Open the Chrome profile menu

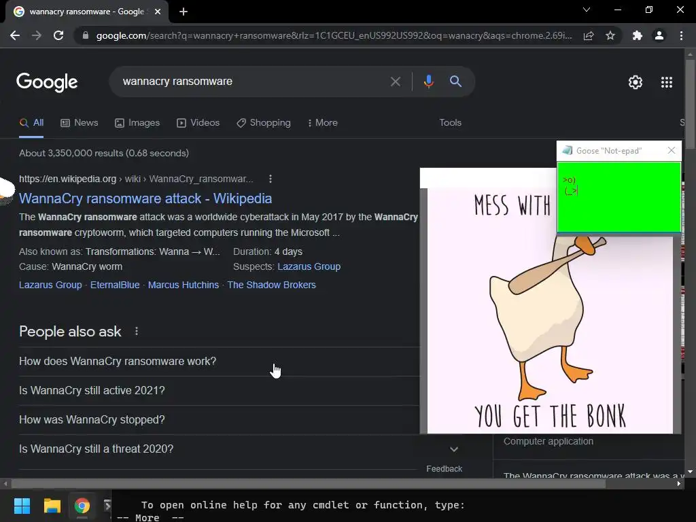(659, 35)
